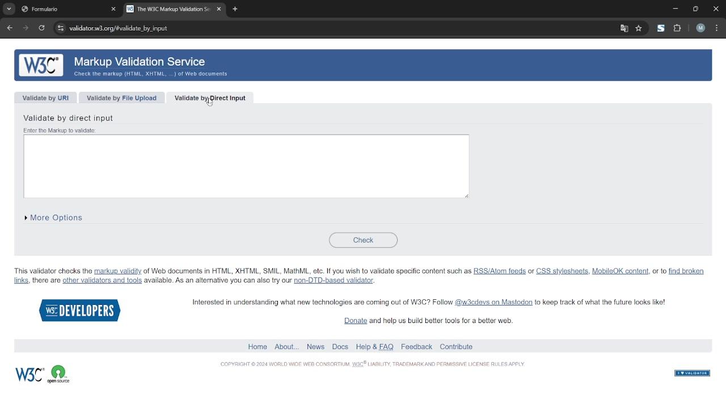The width and height of the screenshot is (726, 408).
Task: Click the Markup Validation Service title
Action: (140, 62)
